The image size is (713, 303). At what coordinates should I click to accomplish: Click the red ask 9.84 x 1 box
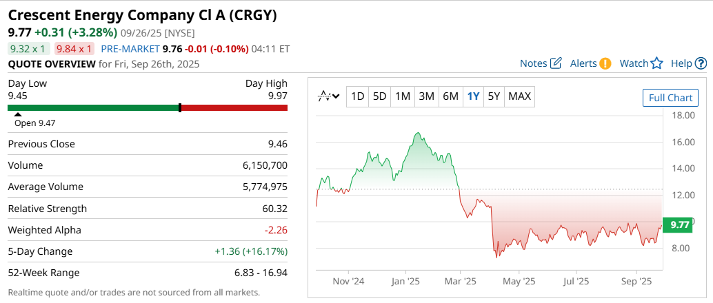point(74,49)
